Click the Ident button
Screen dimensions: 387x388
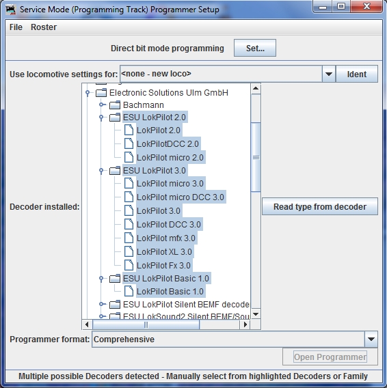tap(357, 74)
